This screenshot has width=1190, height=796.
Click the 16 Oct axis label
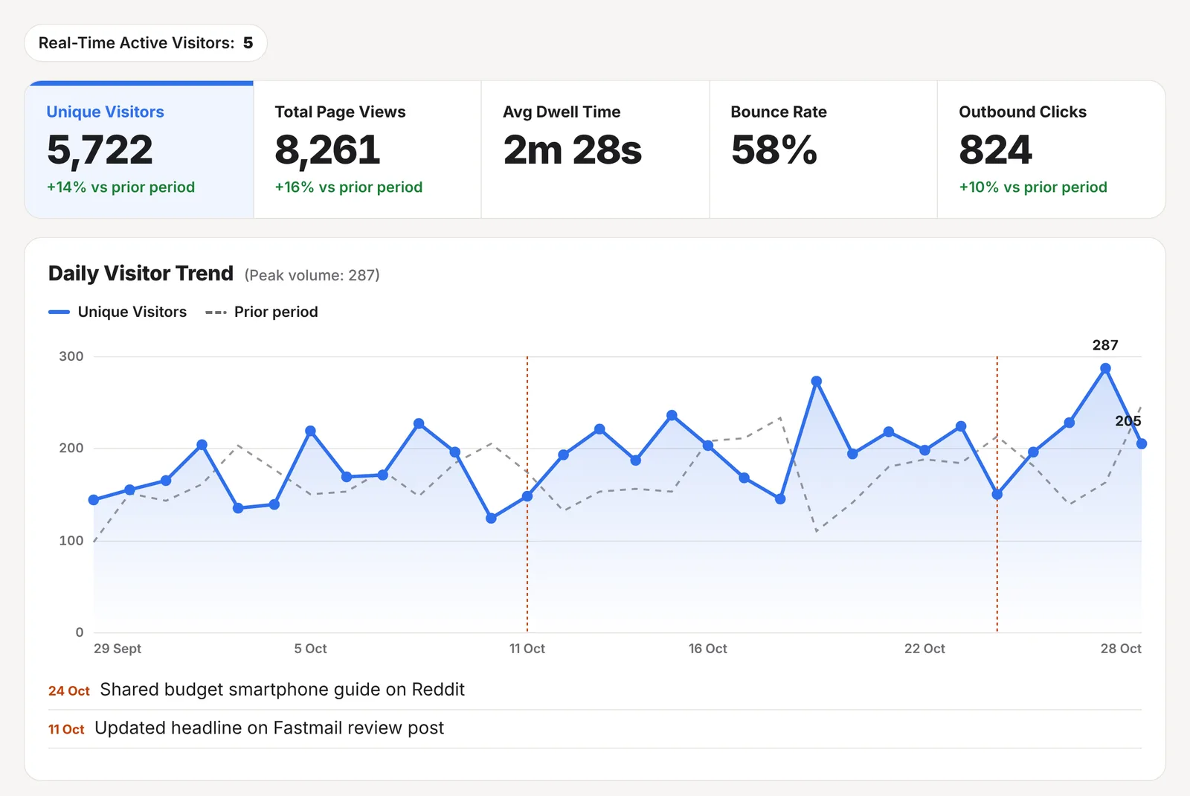(707, 649)
